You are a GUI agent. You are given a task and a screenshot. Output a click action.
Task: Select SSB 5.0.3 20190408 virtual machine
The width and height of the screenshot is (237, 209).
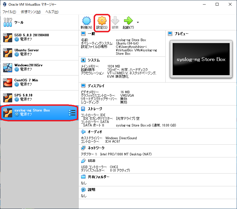click(39, 38)
